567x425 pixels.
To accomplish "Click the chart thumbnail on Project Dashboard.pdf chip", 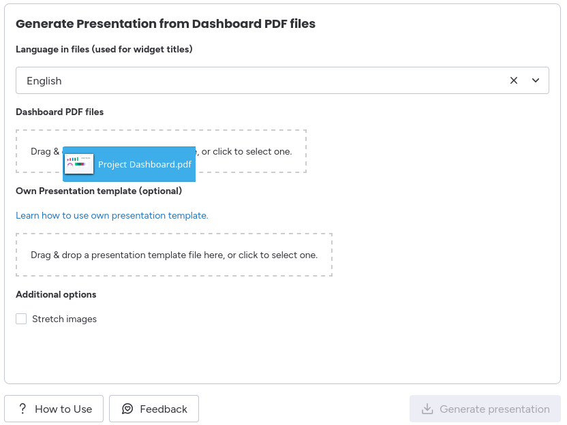I will (78, 163).
